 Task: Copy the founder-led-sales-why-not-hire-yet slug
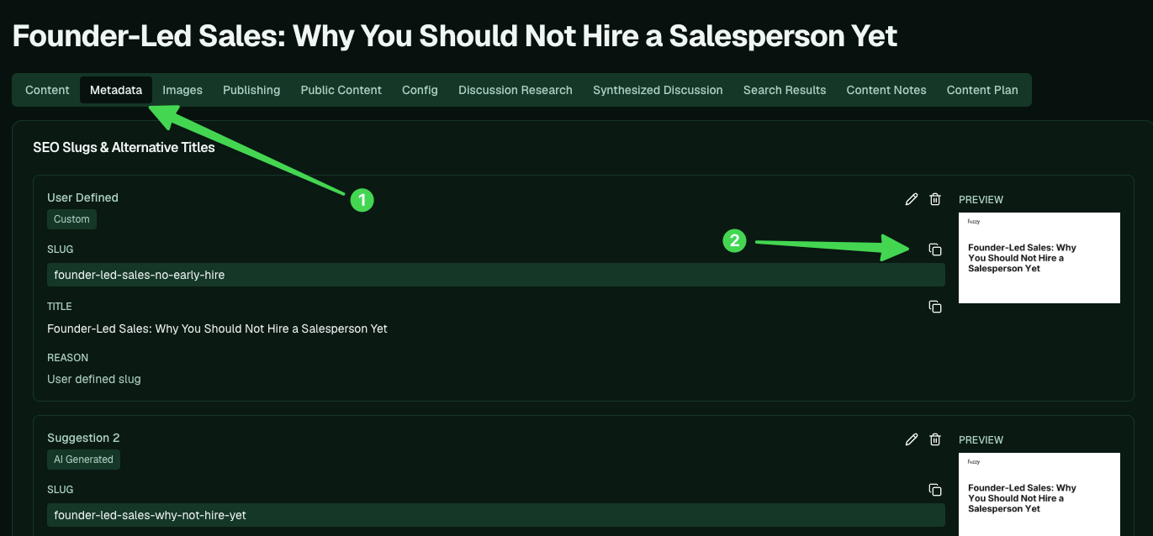coord(935,490)
